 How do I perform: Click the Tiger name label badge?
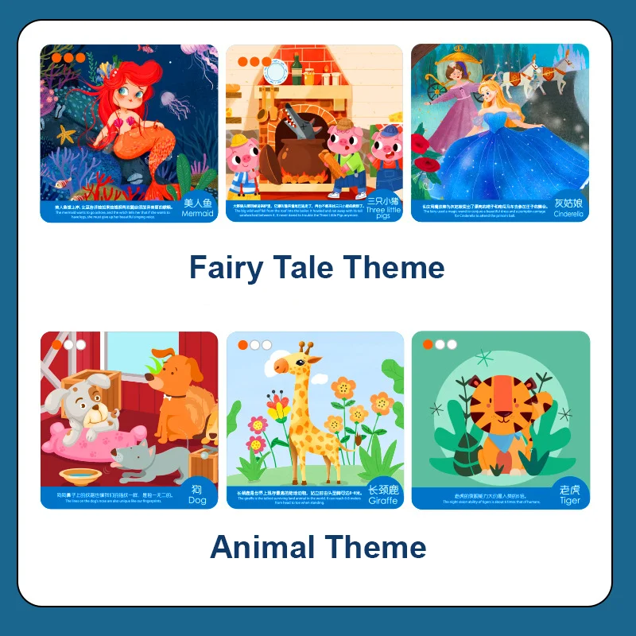570,494
